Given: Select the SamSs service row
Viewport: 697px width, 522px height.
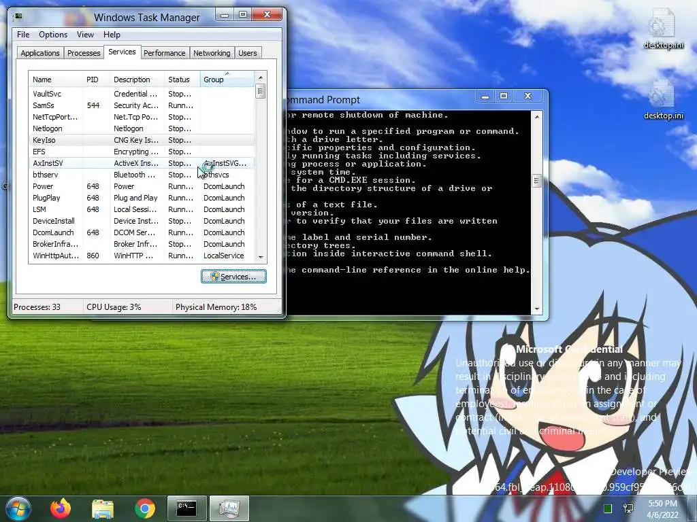Looking at the screenshot, I should pyautogui.click(x=142, y=105).
